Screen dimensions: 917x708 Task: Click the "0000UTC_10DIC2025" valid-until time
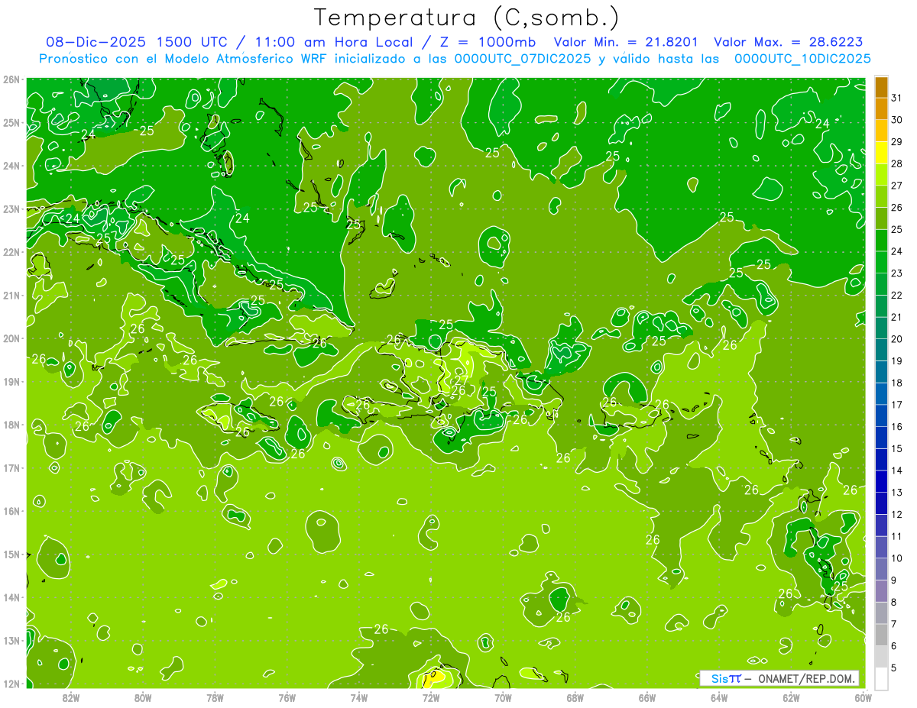[802, 58]
